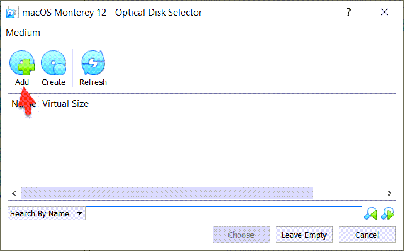Open the Search By Name dropdown
The width and height of the screenshot is (404, 251).
point(47,213)
